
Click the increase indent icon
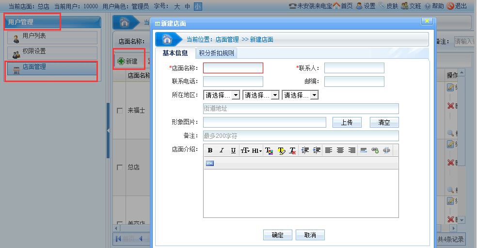click(x=317, y=150)
